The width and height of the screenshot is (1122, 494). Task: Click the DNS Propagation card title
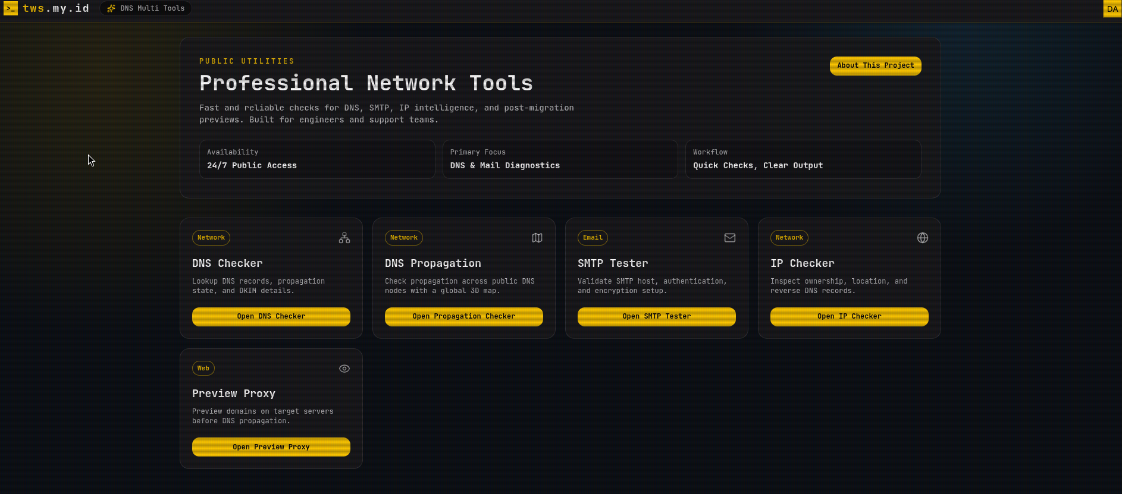pos(433,263)
